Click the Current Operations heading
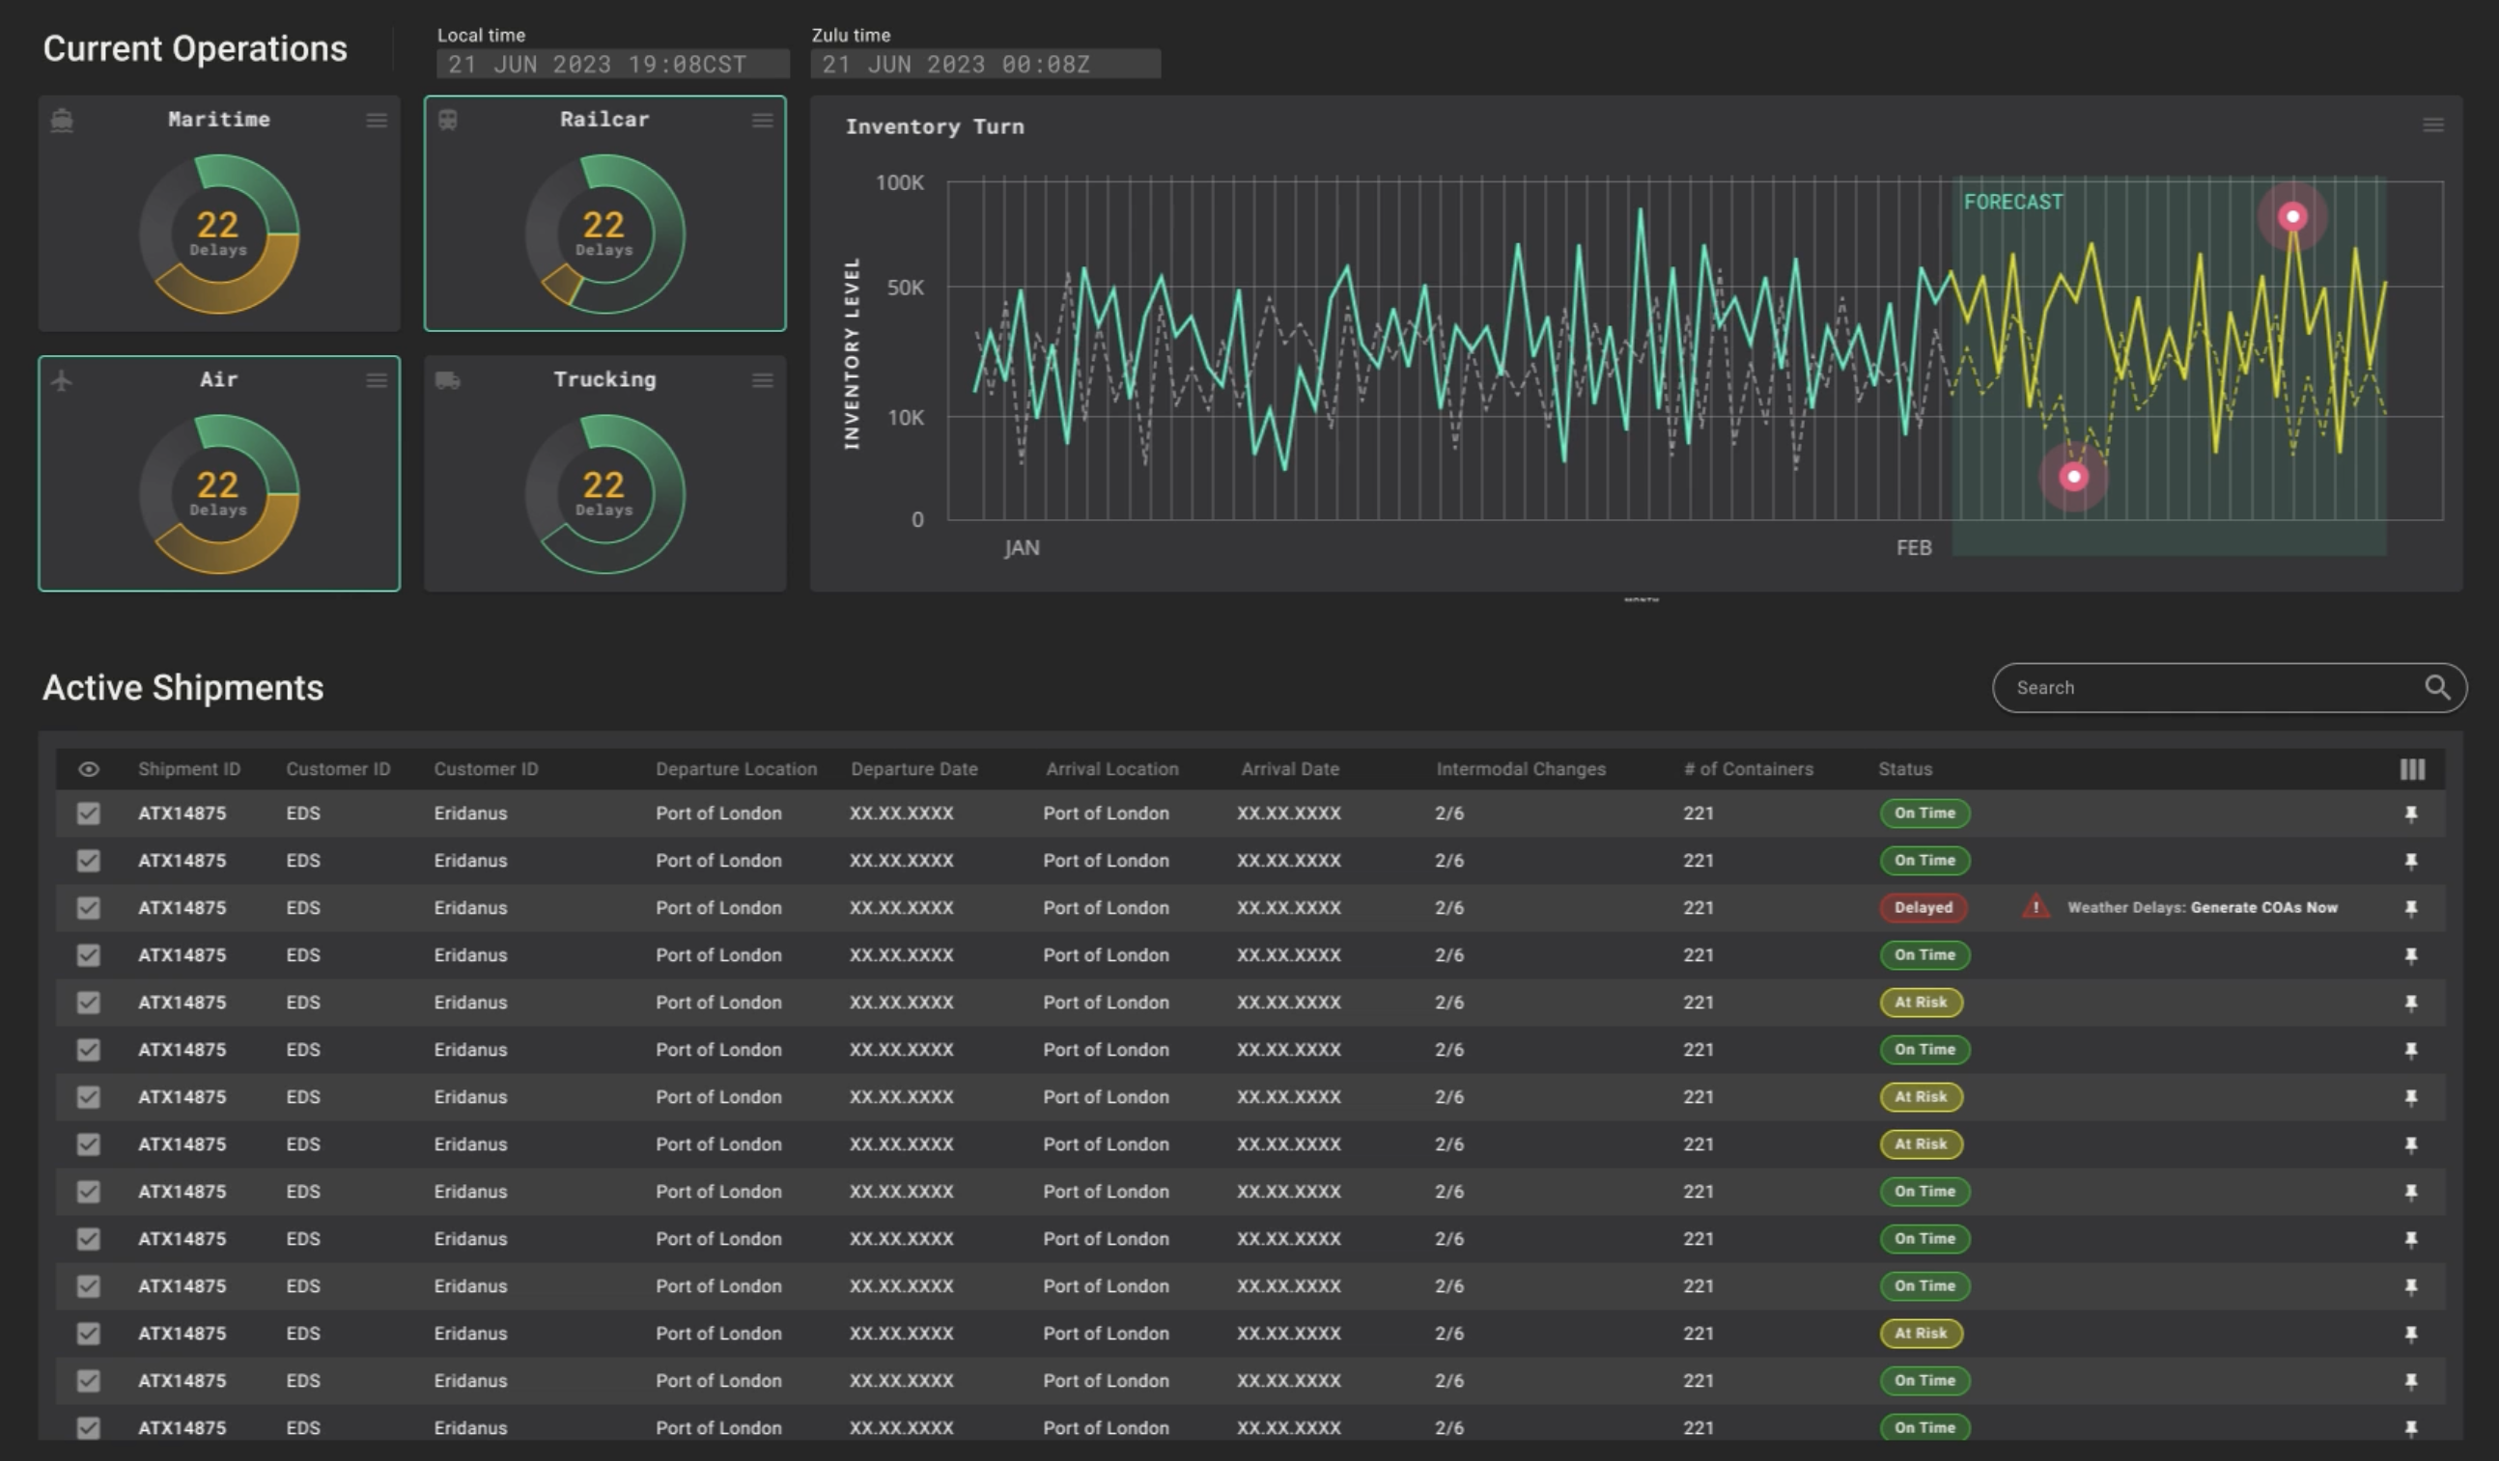Image resolution: width=2499 pixels, height=1461 pixels. coord(195,49)
